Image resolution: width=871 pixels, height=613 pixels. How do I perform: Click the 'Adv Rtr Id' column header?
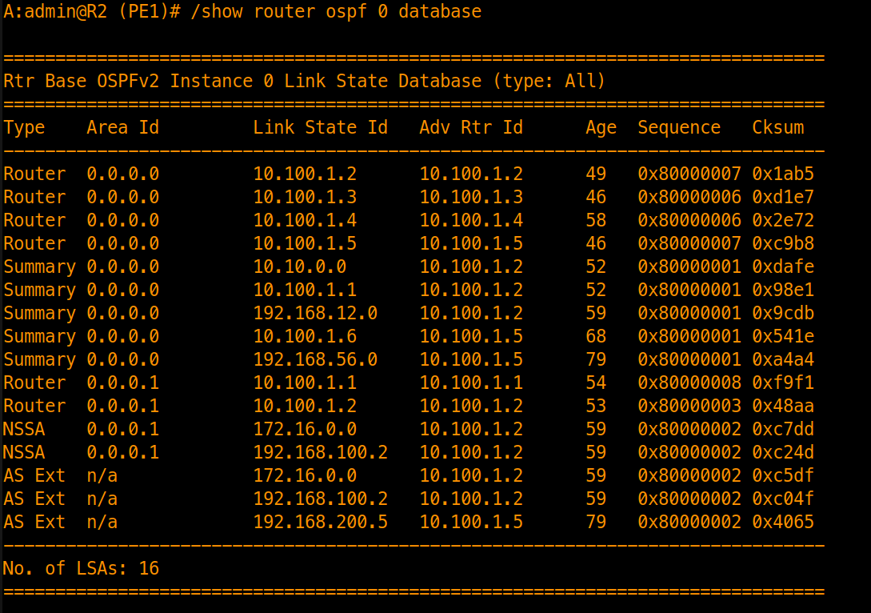(471, 127)
